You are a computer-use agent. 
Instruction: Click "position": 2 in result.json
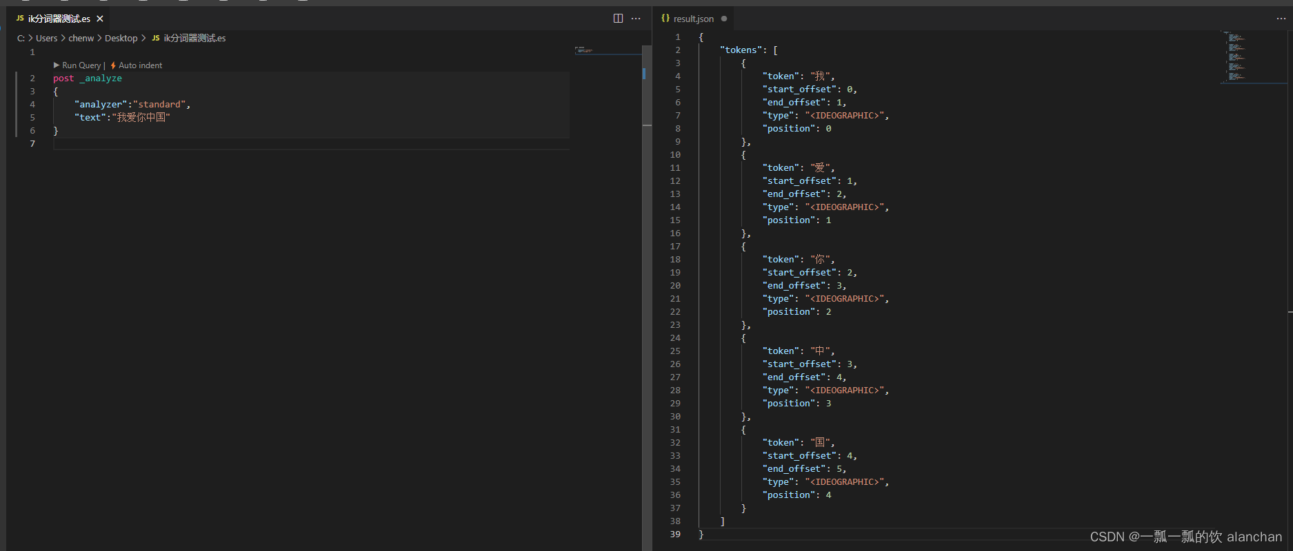[x=796, y=312]
